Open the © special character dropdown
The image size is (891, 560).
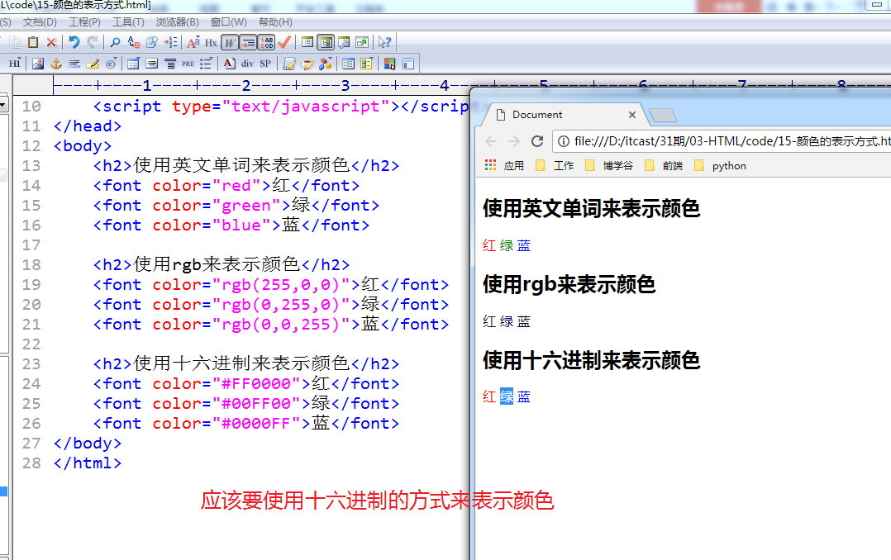click(x=112, y=64)
